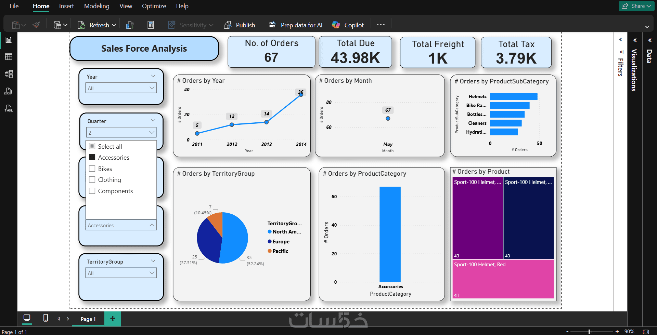The width and height of the screenshot is (657, 335).
Task: Click the Share button
Action: [636, 6]
